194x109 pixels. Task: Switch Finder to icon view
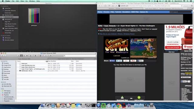[19, 56]
